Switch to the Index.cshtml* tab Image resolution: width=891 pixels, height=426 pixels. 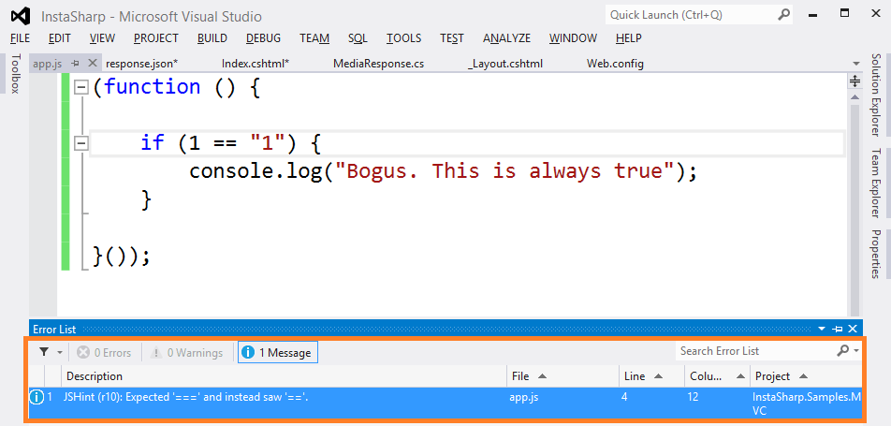(256, 64)
